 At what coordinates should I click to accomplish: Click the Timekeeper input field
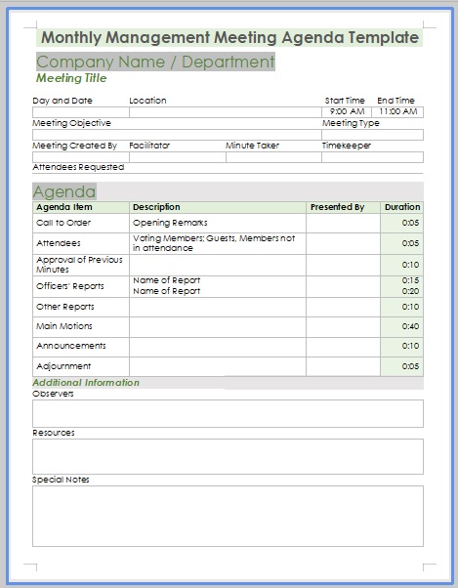(372, 157)
